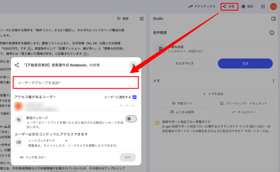Focus the ユーザーやグループを追加 field

point(76,83)
